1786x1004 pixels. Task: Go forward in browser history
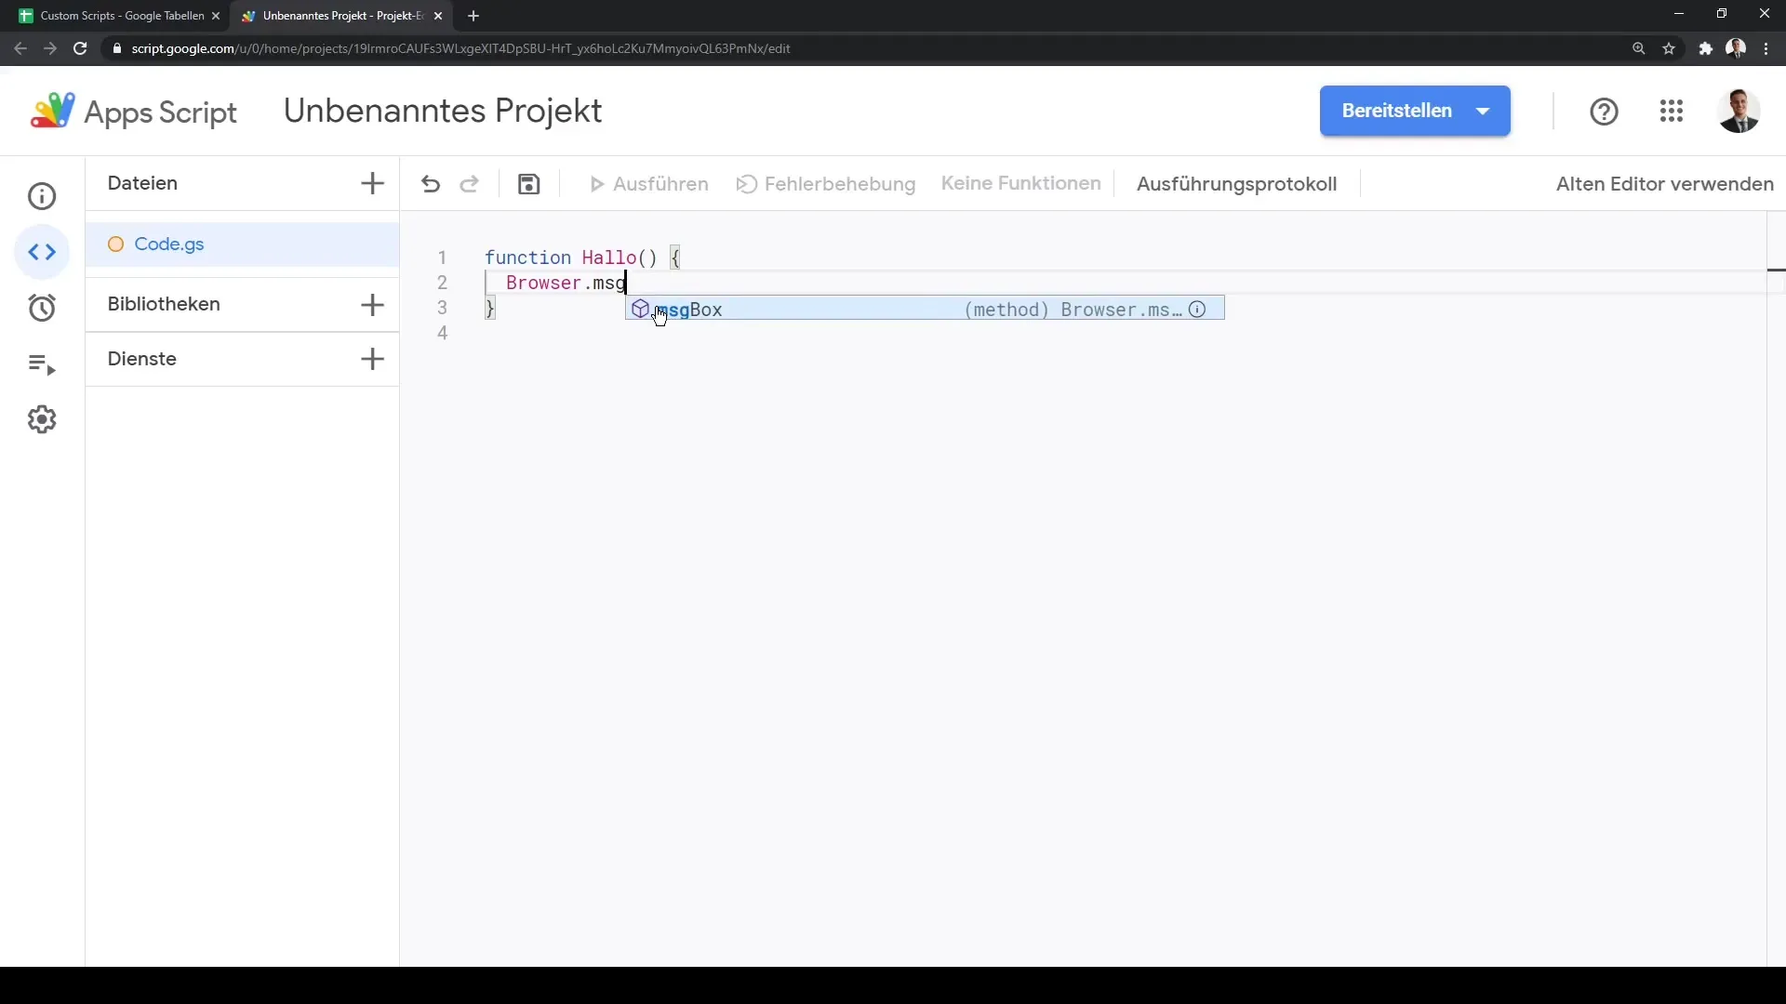[50, 48]
